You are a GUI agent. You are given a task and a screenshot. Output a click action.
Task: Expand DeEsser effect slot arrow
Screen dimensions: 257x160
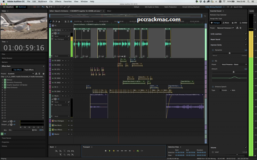43,80
